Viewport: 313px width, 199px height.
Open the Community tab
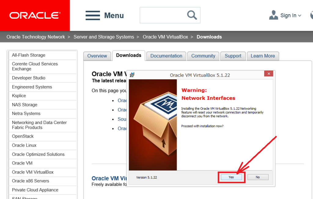point(203,56)
